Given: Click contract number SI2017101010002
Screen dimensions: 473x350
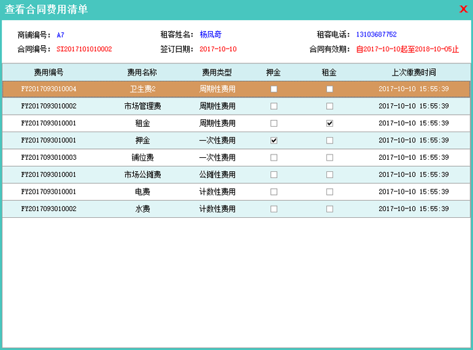Looking at the screenshot, I should tap(84, 49).
